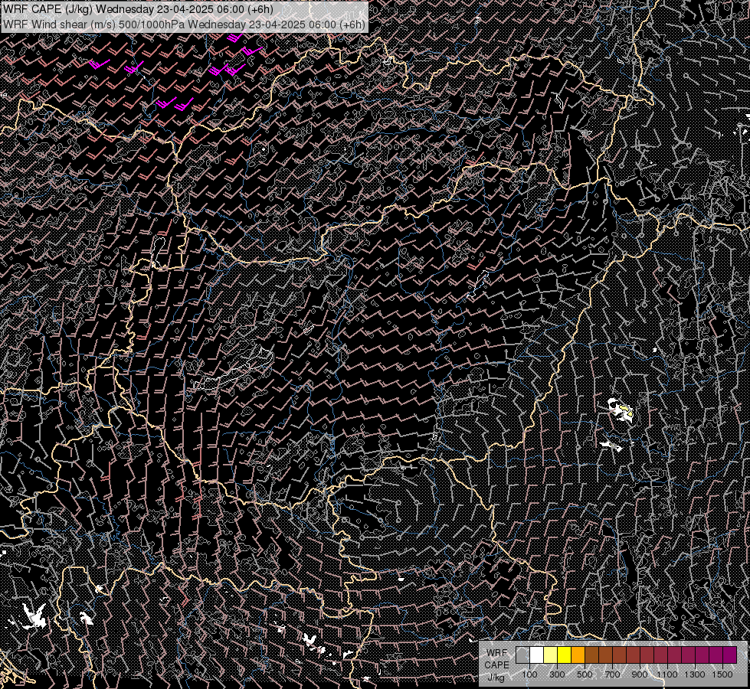Image resolution: width=750 pixels, height=689 pixels.
Task: Click the legend value 900
Action: tap(640, 674)
